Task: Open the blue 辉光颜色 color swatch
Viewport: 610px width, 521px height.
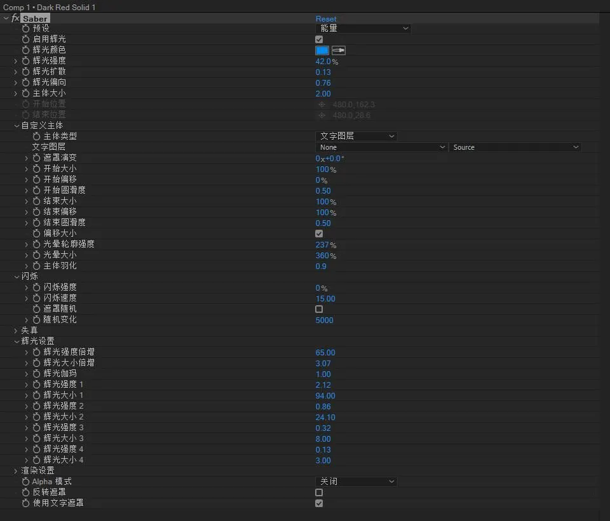Action: tap(322, 50)
